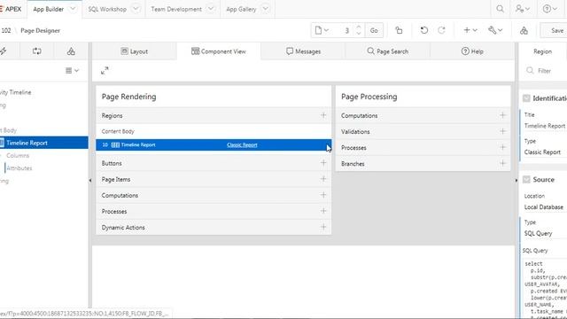Click the Page Designer breadcrumb
This screenshot has width=567, height=319.
pos(40,31)
